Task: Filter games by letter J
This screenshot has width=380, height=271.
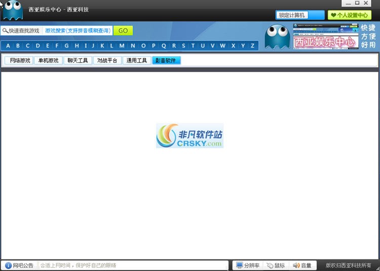Action: click(93, 46)
